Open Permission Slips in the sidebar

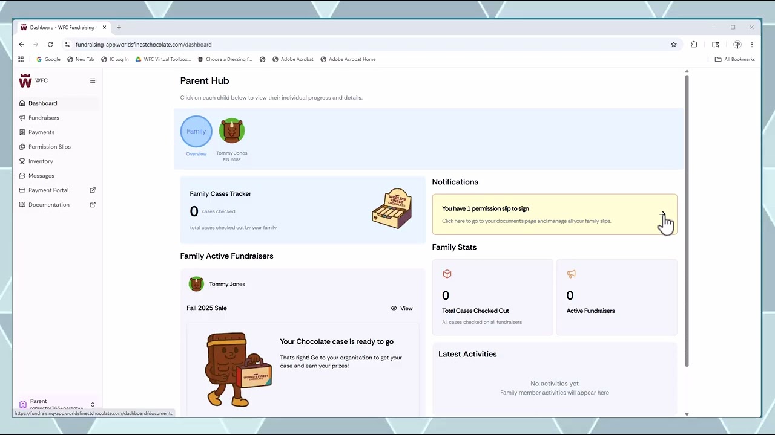58,147
